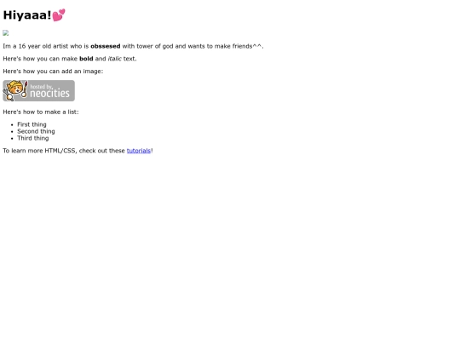Click the "16 year old artist" text
Screen dimensions: 460x345
coord(43,46)
